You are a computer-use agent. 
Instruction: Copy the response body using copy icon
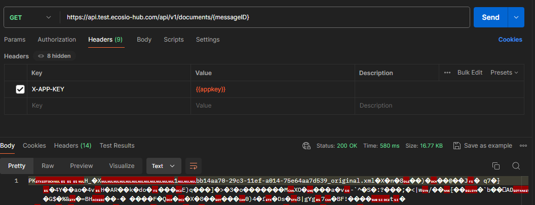coord(496,166)
